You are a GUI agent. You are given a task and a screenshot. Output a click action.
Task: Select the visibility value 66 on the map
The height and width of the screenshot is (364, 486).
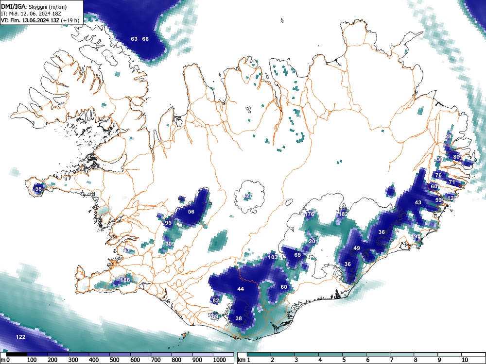145,39
